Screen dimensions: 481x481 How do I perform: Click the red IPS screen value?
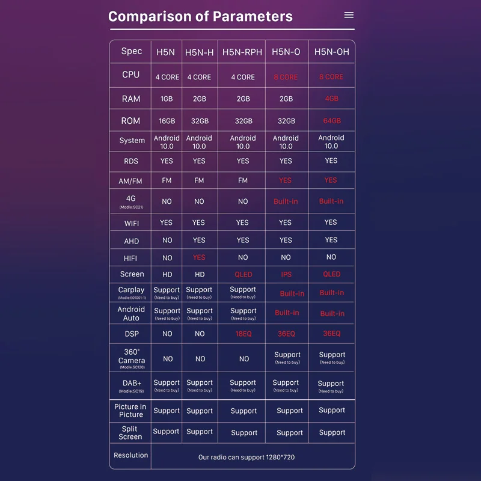pos(286,274)
